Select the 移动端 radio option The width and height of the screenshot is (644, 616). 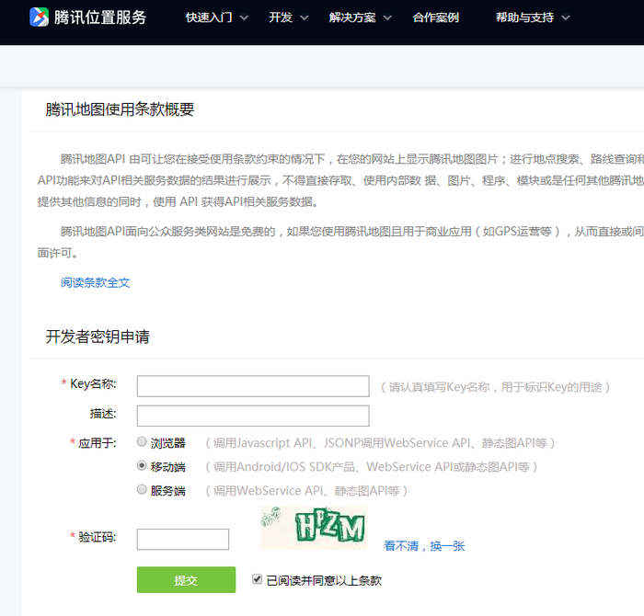point(142,466)
